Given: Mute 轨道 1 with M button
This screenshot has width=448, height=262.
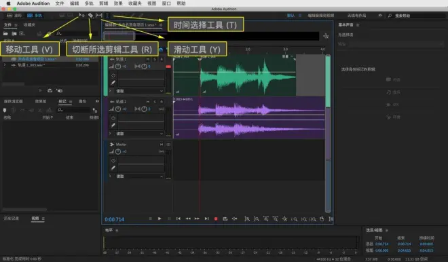Looking at the screenshot, I should (x=148, y=59).
